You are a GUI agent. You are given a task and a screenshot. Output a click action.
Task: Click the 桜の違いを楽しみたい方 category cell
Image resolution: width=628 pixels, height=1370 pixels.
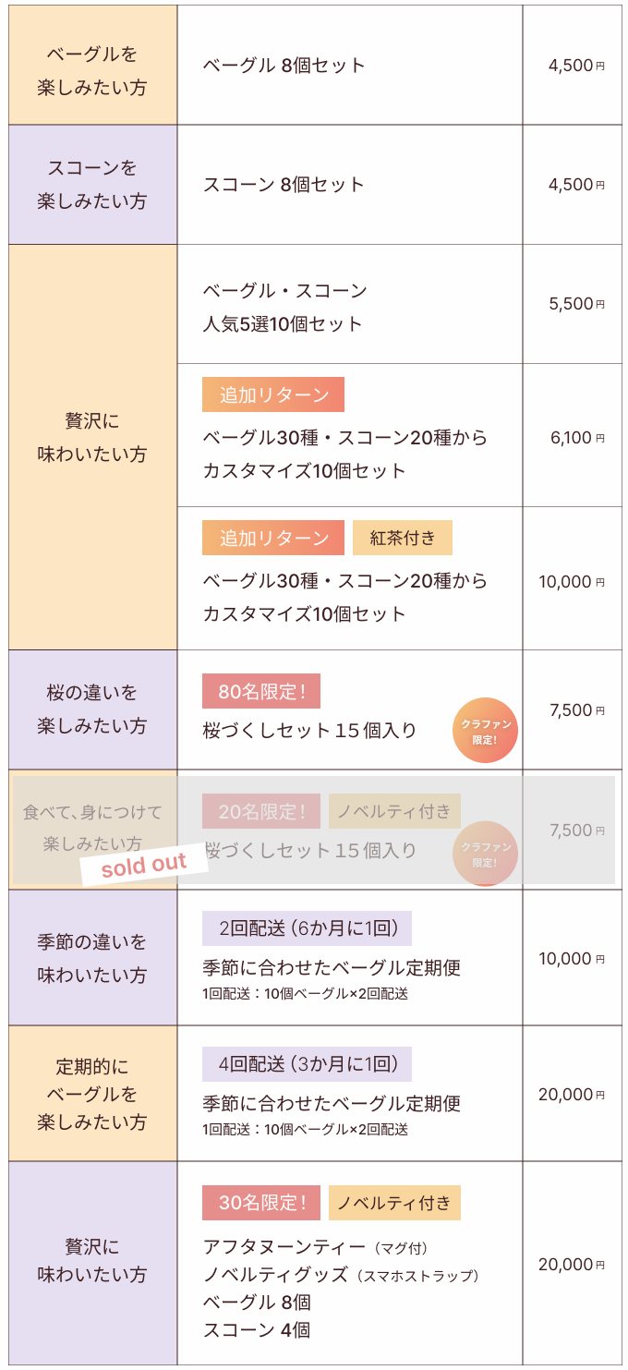pos(92,709)
